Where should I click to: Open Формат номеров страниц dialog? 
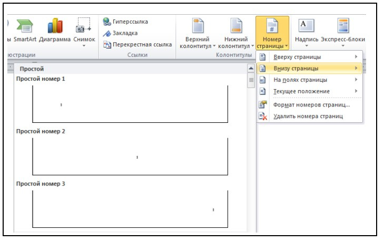(x=311, y=104)
